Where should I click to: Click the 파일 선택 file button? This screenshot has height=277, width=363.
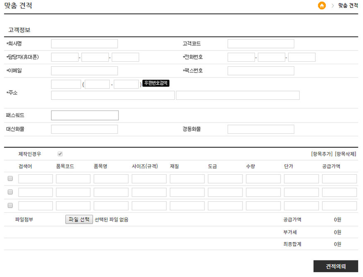click(x=79, y=219)
